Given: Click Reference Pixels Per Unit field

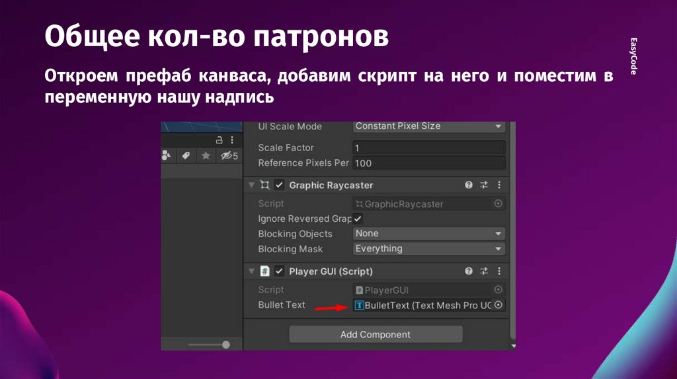Looking at the screenshot, I should tap(428, 163).
